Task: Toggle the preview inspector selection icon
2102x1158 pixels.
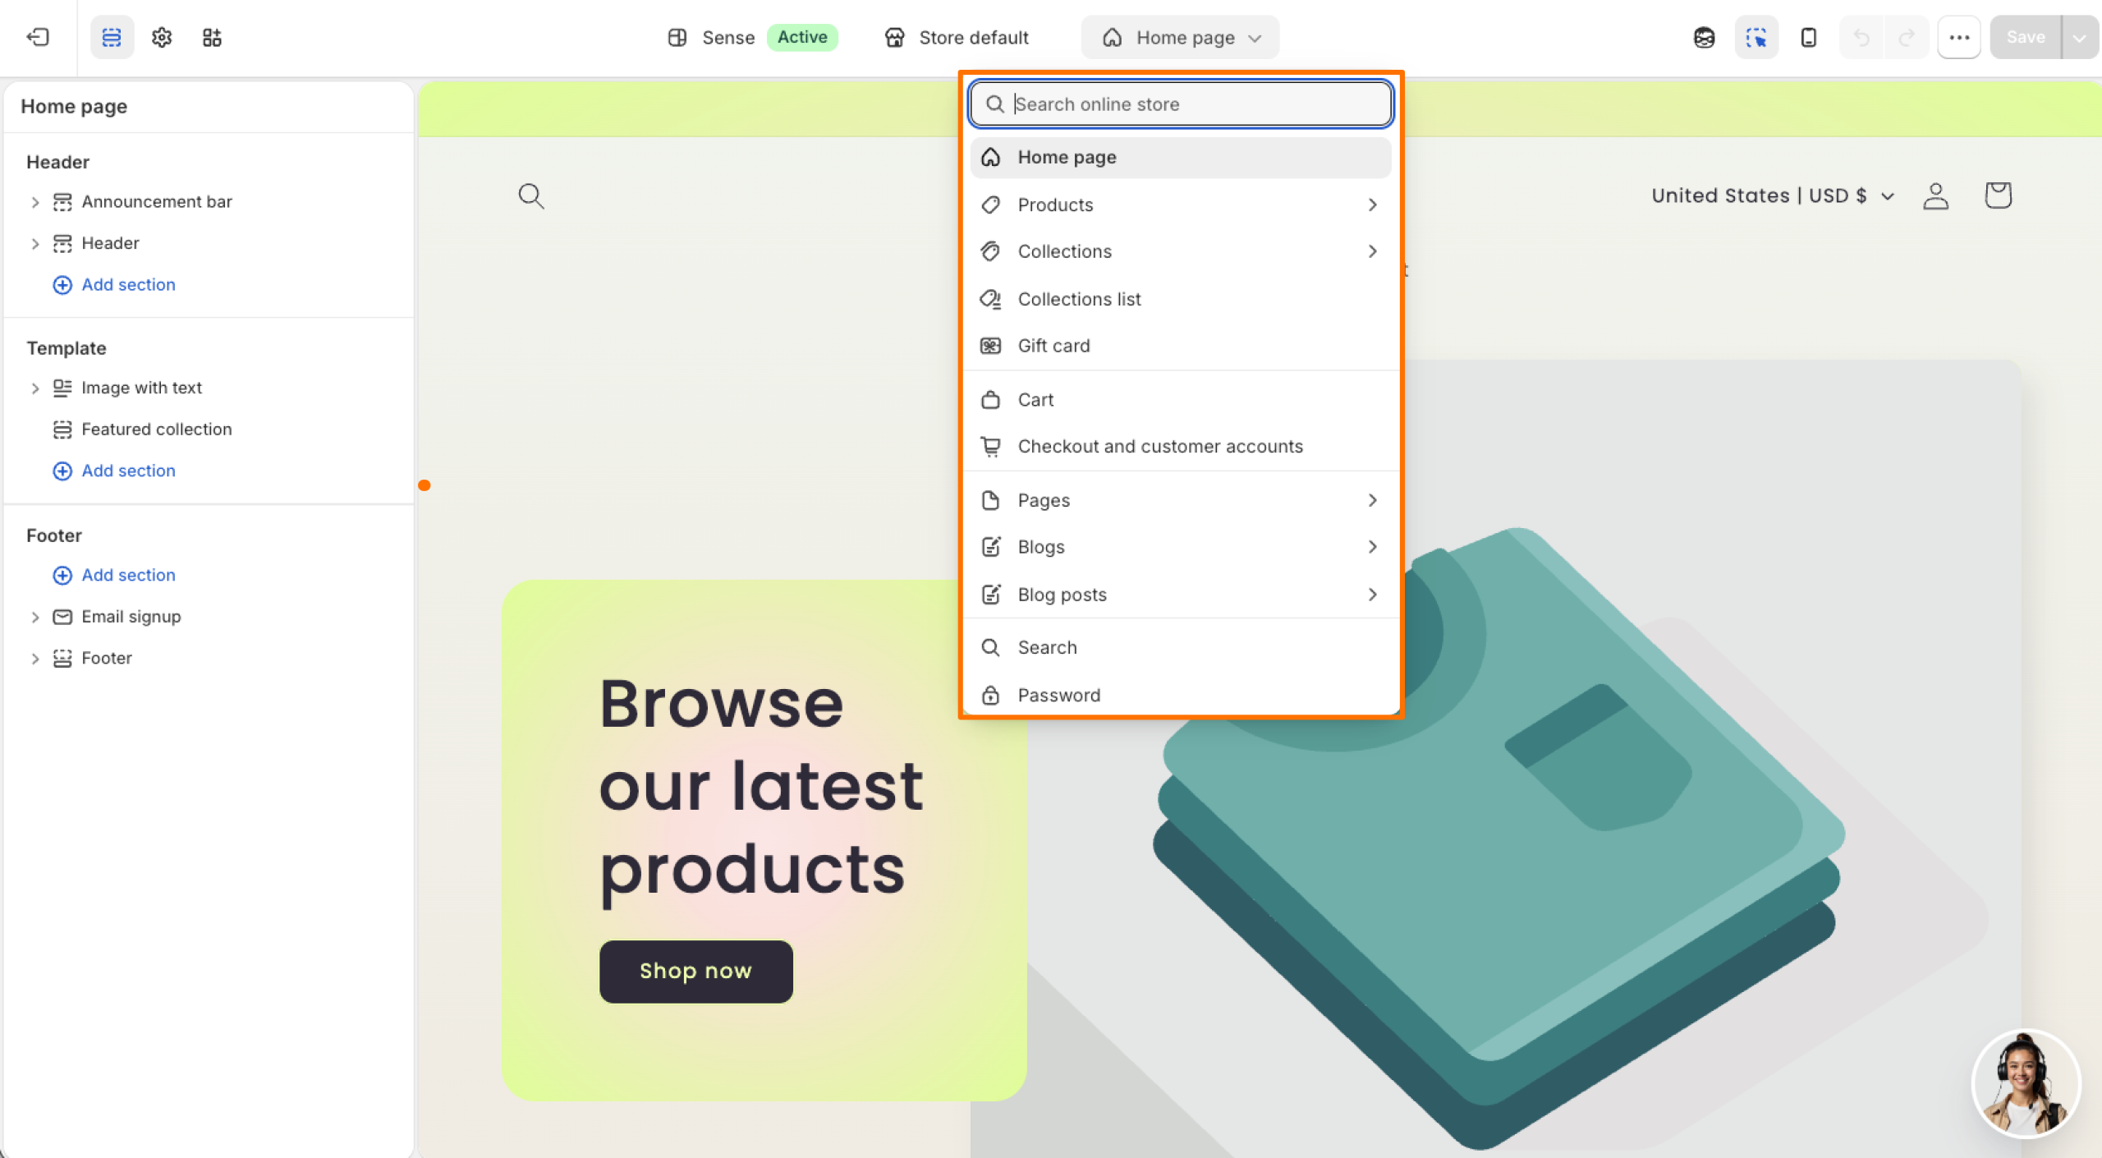Action: (x=1756, y=37)
